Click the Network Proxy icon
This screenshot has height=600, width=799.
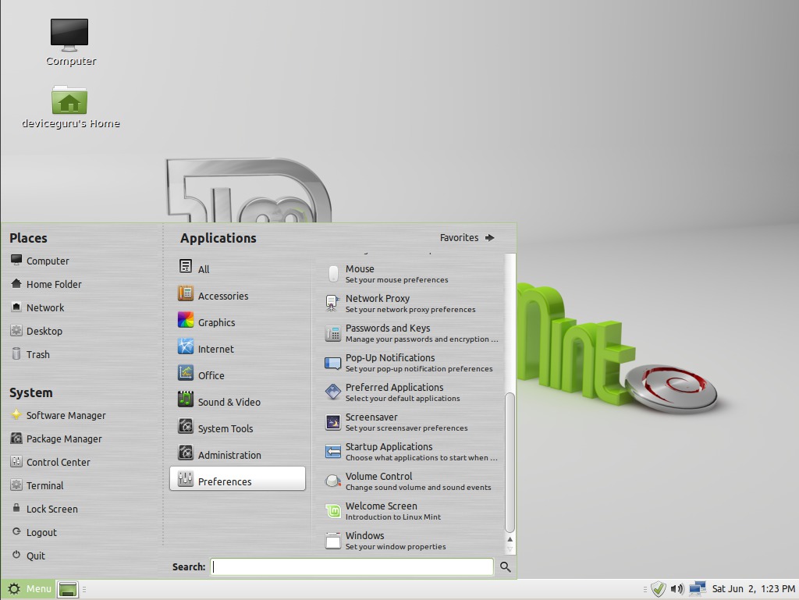[332, 303]
